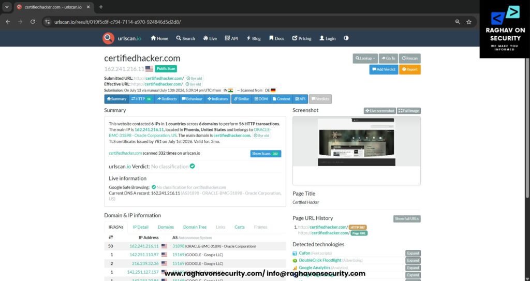Click the page vertical scrollbar
This screenshot has height=281, width=530.
[x=527, y=128]
